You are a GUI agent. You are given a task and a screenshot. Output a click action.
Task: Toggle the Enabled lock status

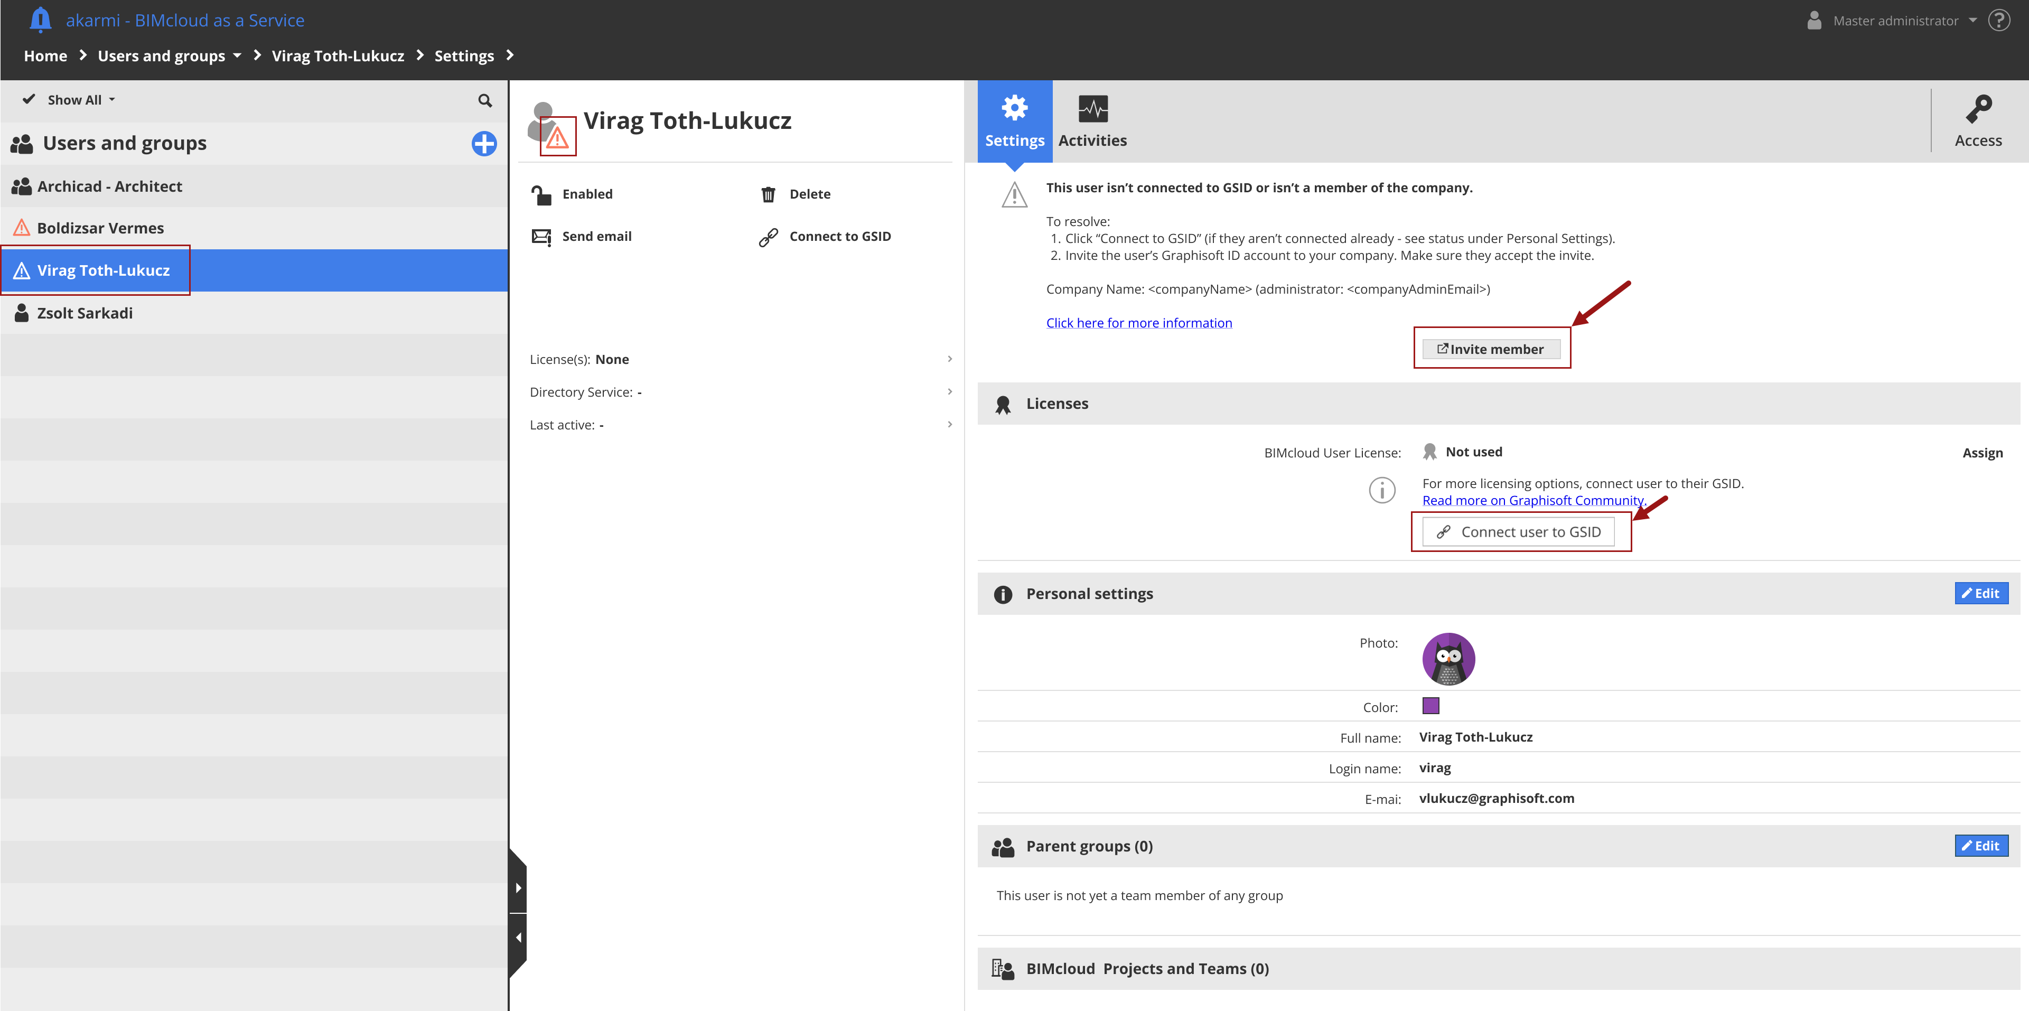pyautogui.click(x=541, y=194)
